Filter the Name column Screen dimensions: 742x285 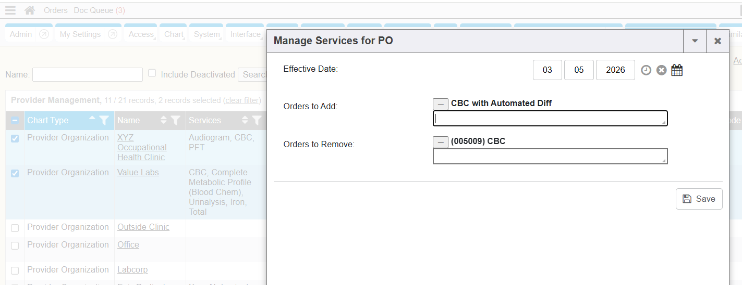(176, 121)
